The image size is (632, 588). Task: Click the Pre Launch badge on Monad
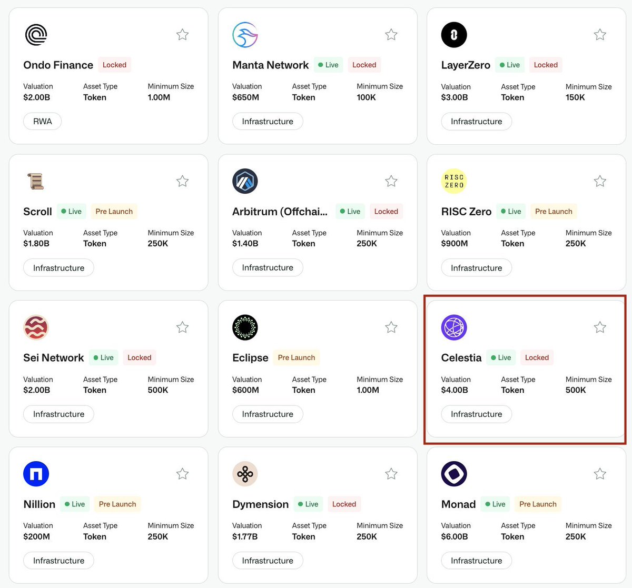coord(538,504)
